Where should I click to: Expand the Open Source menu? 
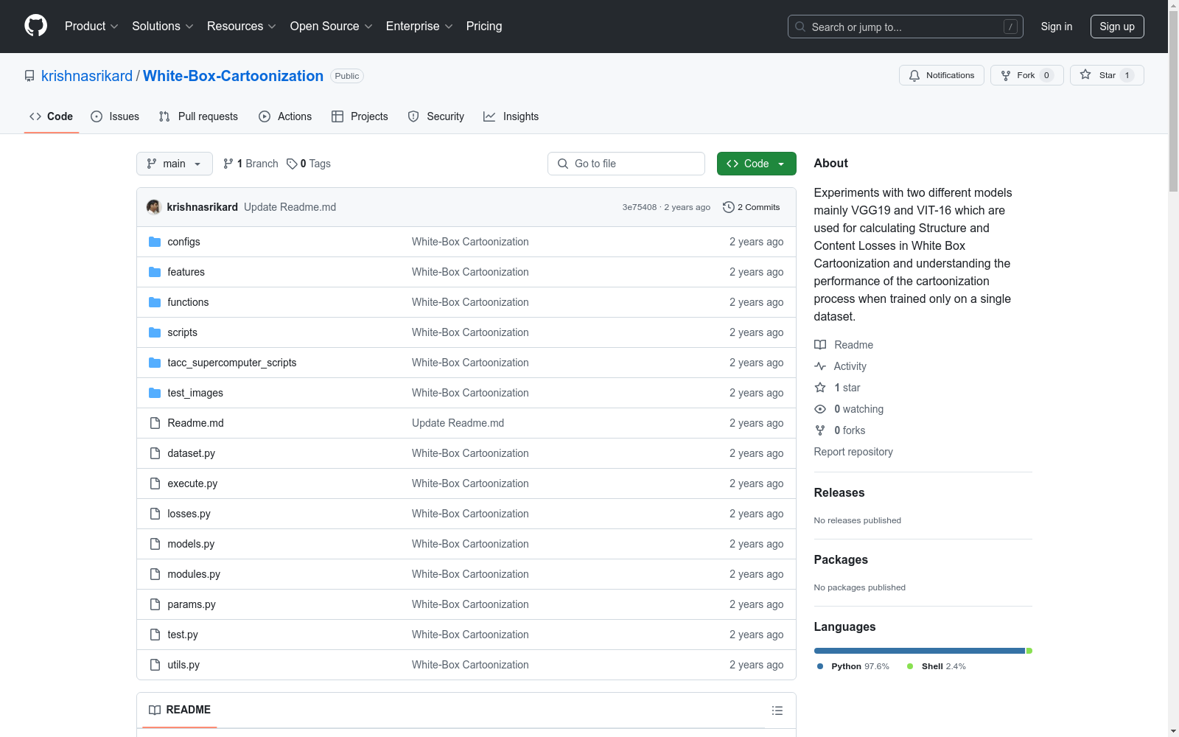point(332,27)
